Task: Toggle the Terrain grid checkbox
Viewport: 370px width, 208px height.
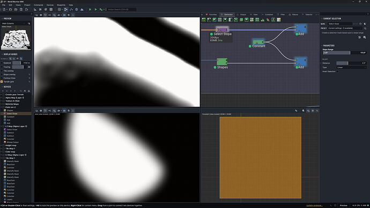Action: coord(2,81)
